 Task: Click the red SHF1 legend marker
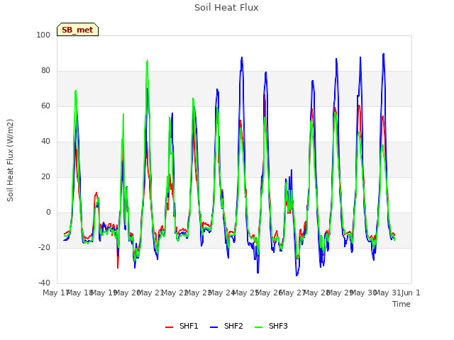click(169, 327)
